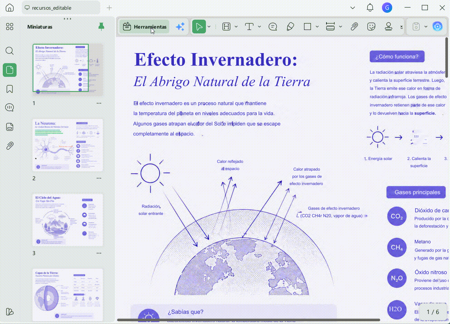Select the pencil drawing tool
450x324 pixels.
(x=290, y=27)
